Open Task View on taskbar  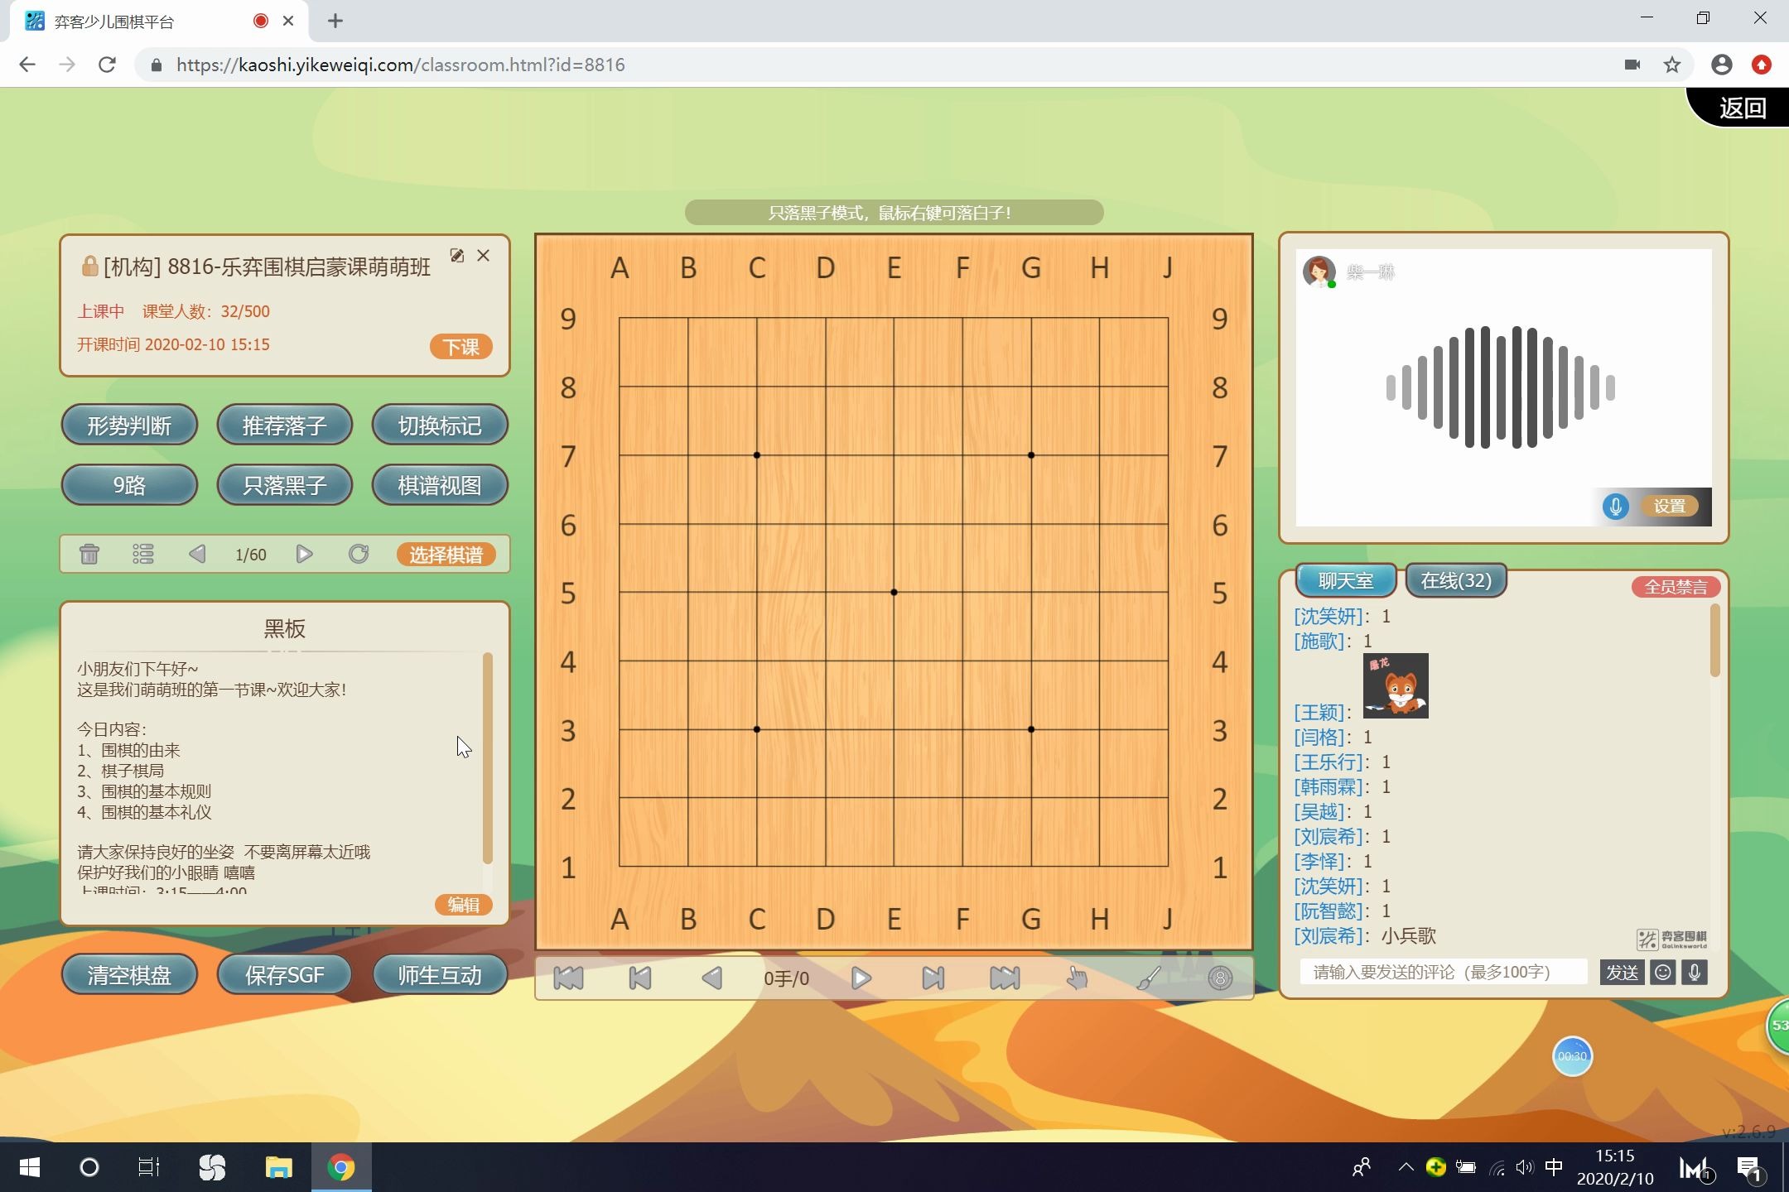[148, 1168]
